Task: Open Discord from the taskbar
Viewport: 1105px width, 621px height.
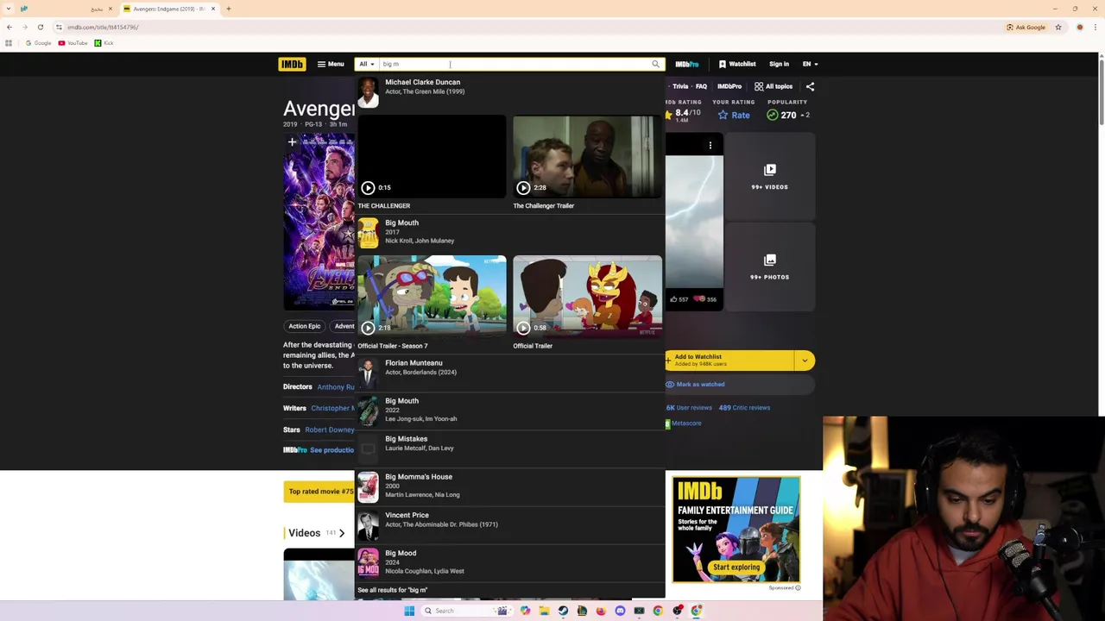Action: [620, 611]
